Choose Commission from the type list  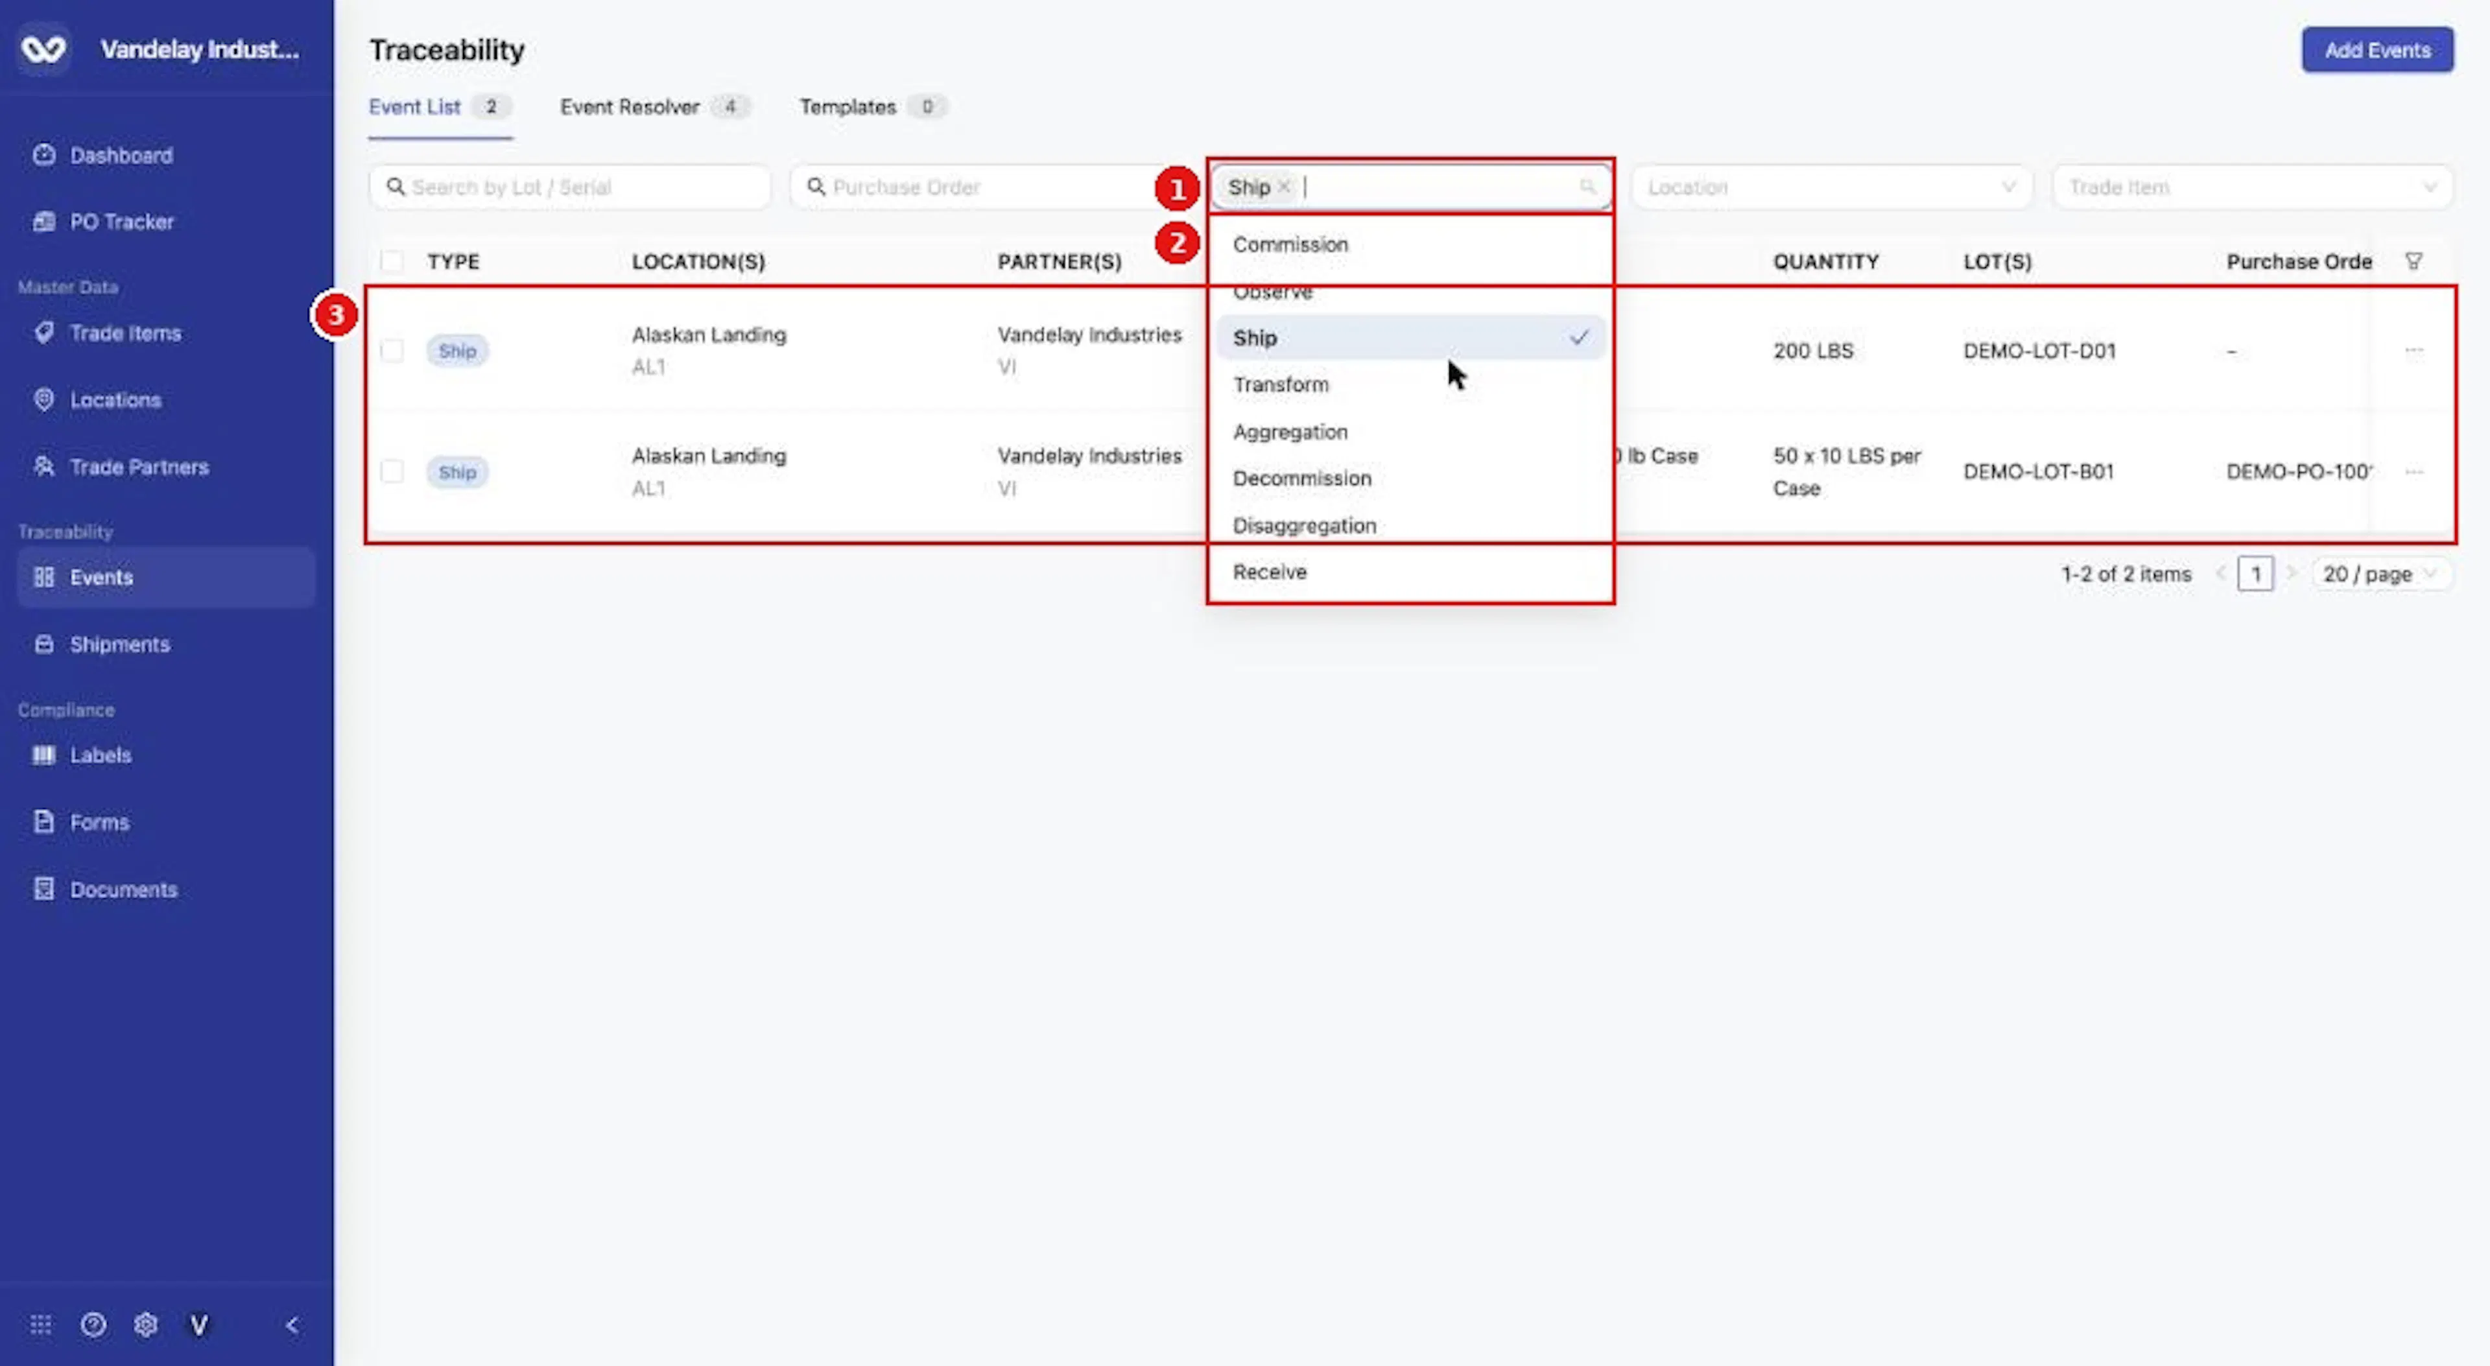pyautogui.click(x=1410, y=244)
